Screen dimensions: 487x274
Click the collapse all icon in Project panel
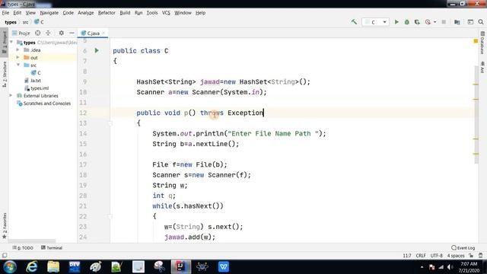(48, 33)
